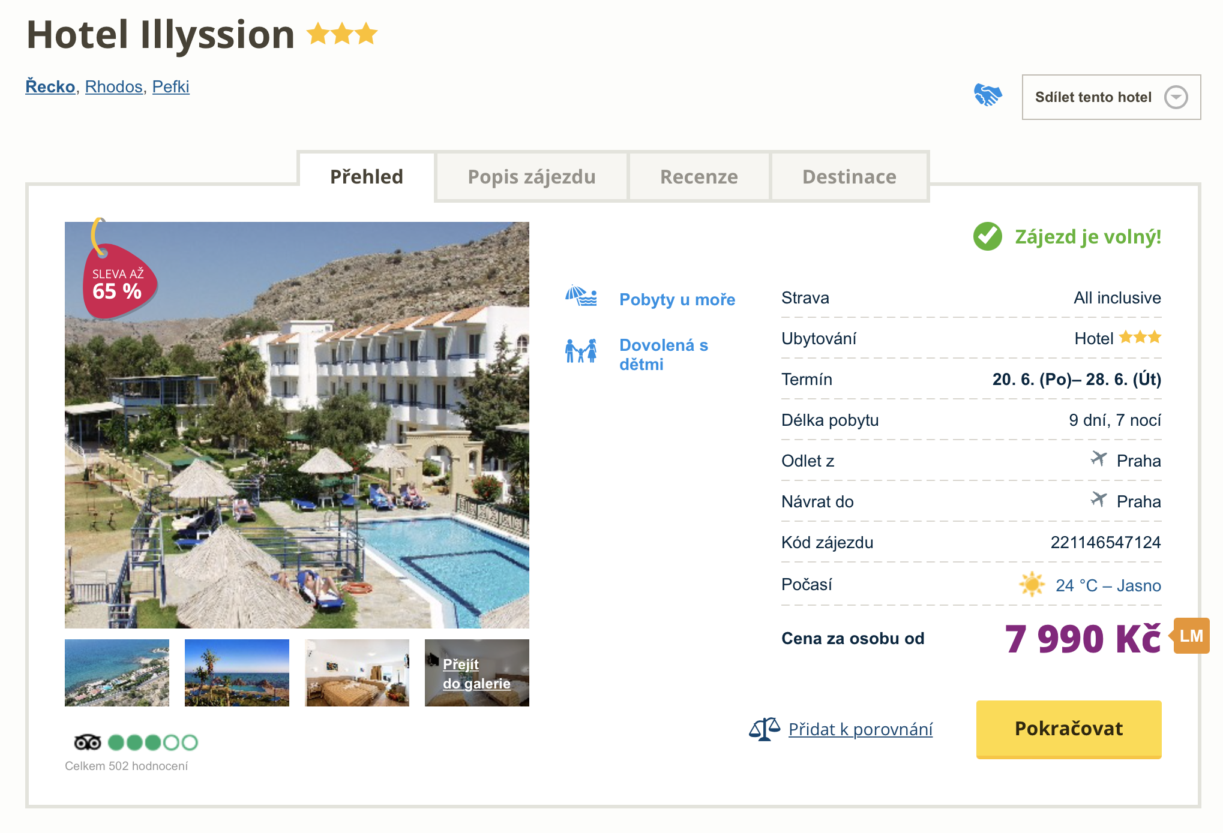This screenshot has height=833, width=1223.
Task: Open the 'Recenze' tab
Action: click(699, 177)
